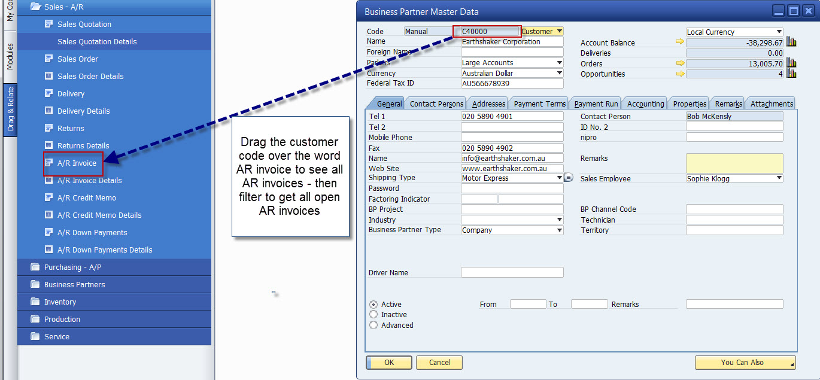
Task: Click the You Can Also button
Action: tap(745, 362)
